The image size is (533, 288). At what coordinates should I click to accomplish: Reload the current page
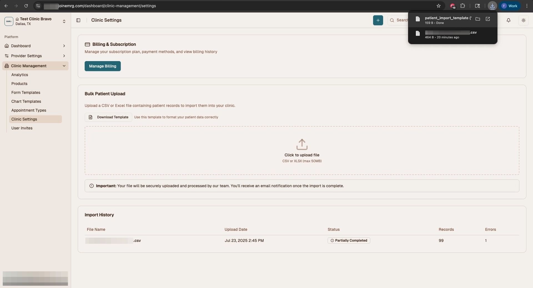(x=26, y=6)
